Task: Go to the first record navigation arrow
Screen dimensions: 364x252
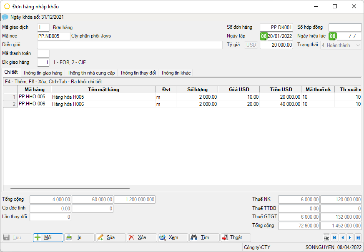Action: pyautogui.click(x=334, y=238)
